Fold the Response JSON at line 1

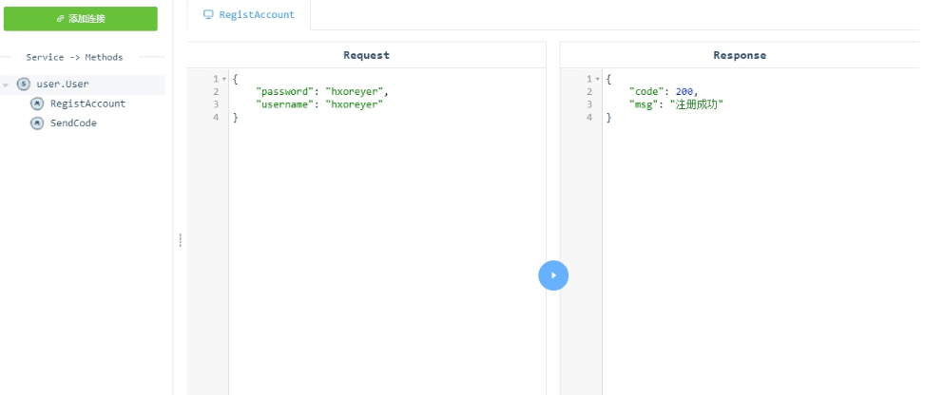[x=598, y=79]
